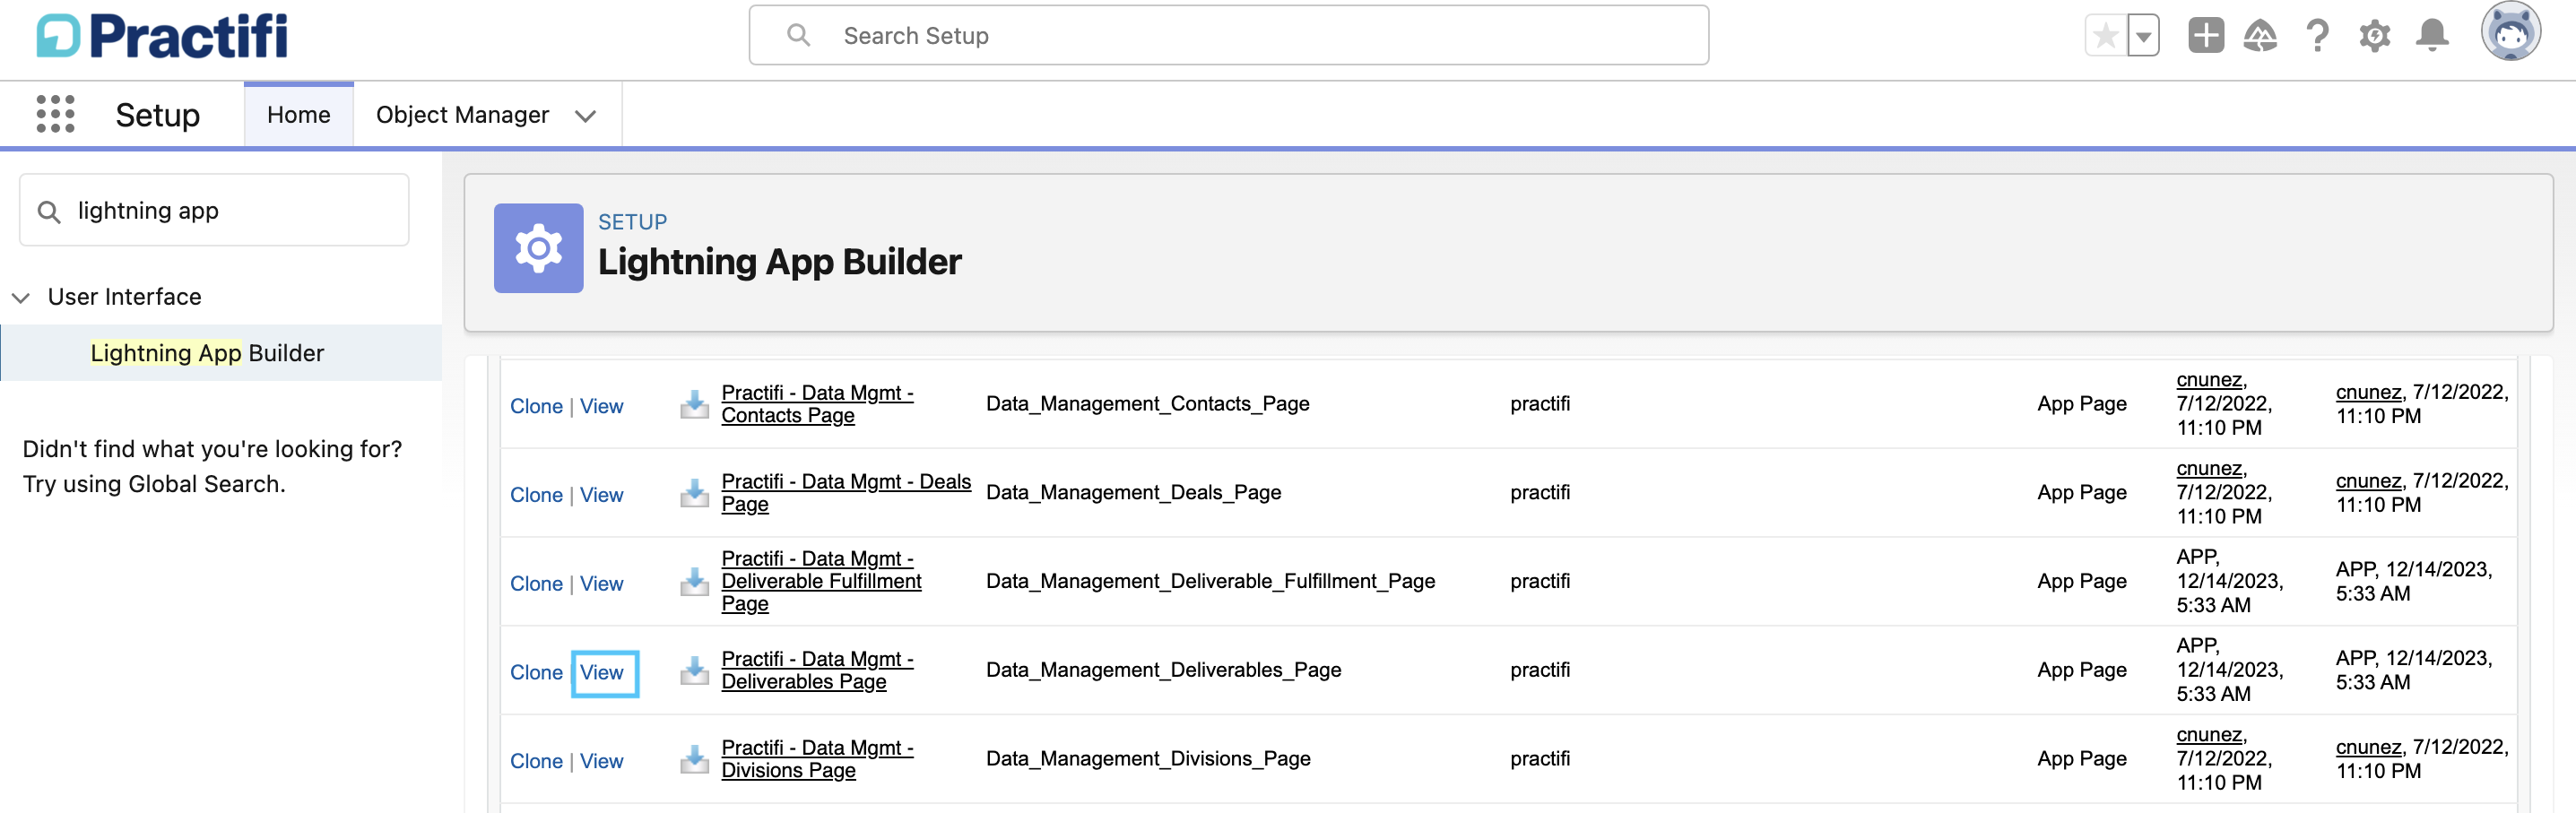Click the magnifier icon in Search Setup
Screen dimensions: 2576x813
(x=798, y=36)
